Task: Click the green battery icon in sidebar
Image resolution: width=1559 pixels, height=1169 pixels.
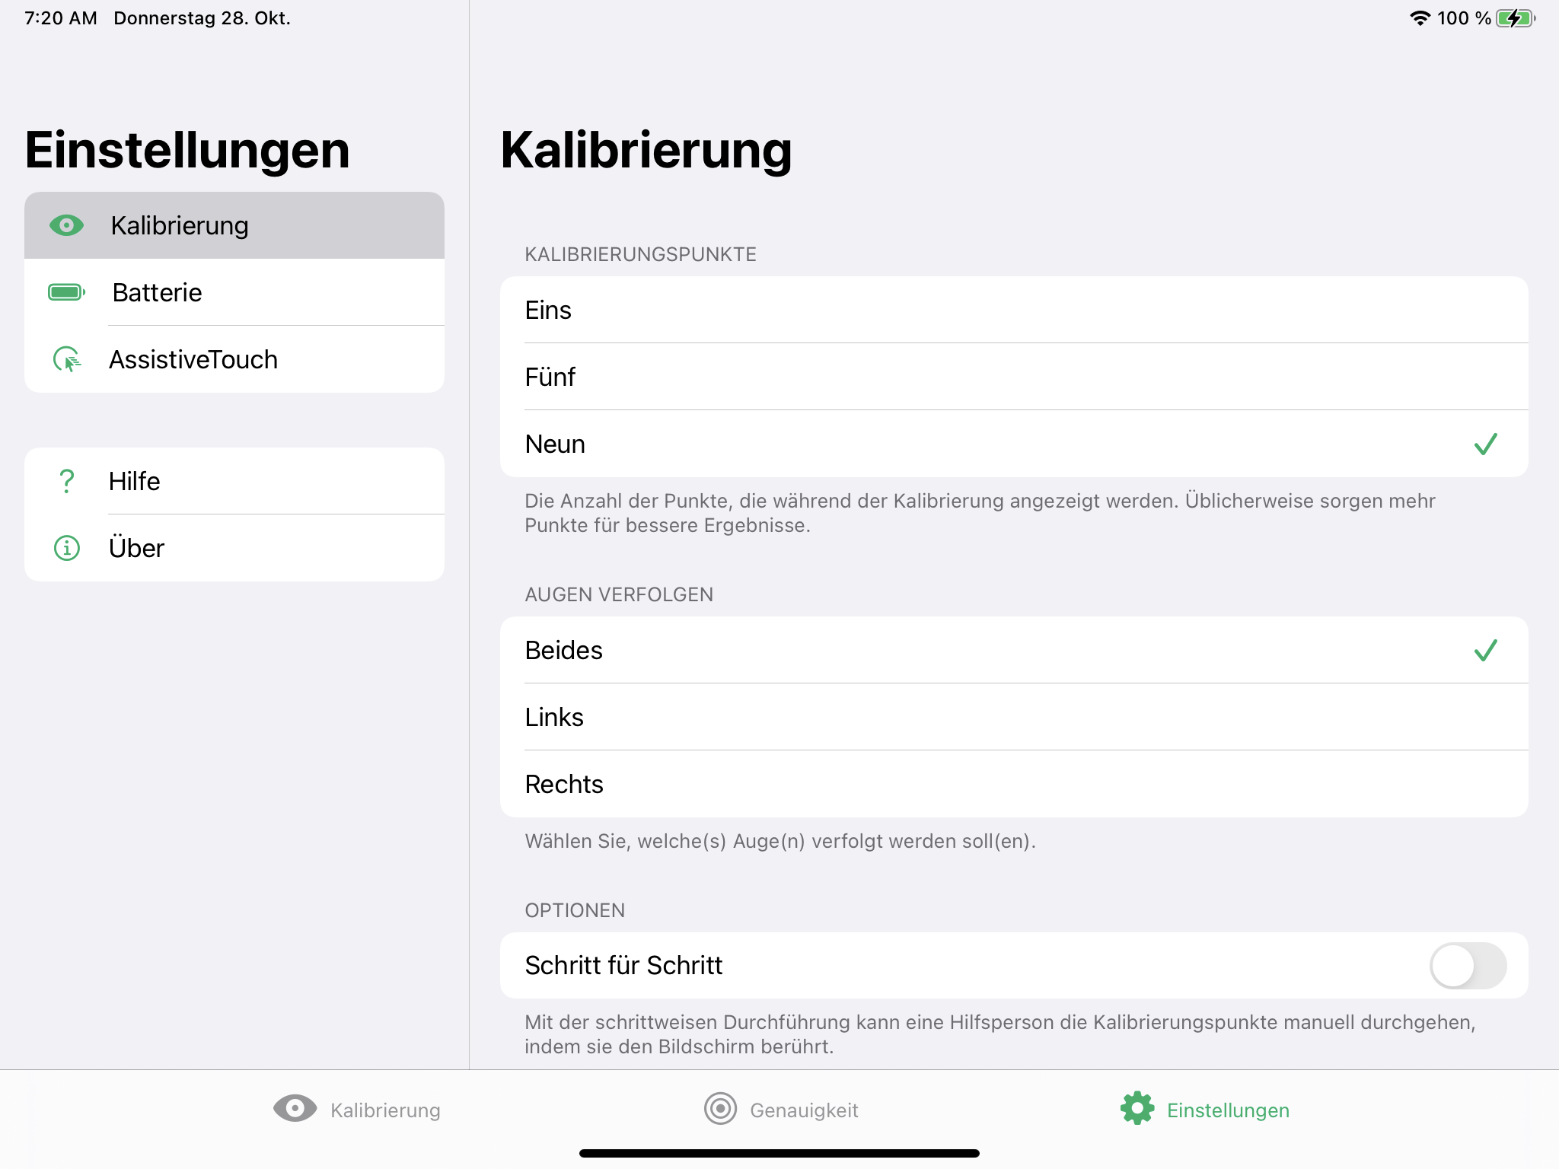Action: 66,292
